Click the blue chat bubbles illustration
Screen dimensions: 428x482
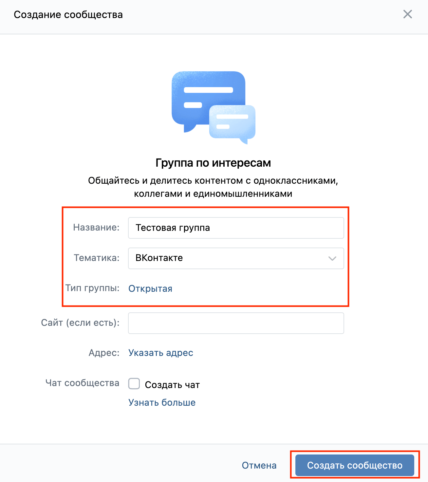click(213, 107)
